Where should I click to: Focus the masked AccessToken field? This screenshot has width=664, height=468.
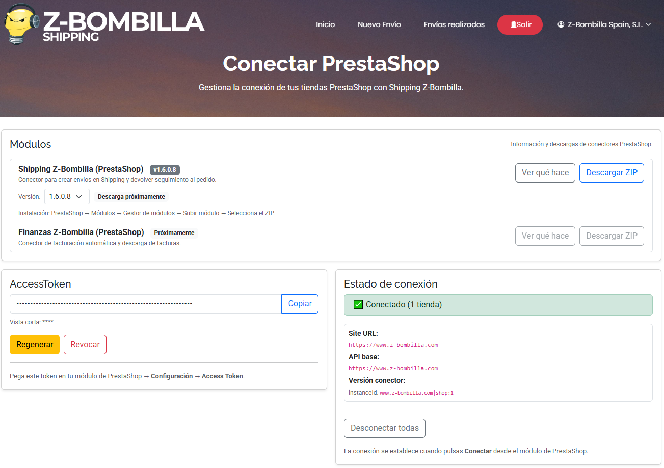(145, 304)
